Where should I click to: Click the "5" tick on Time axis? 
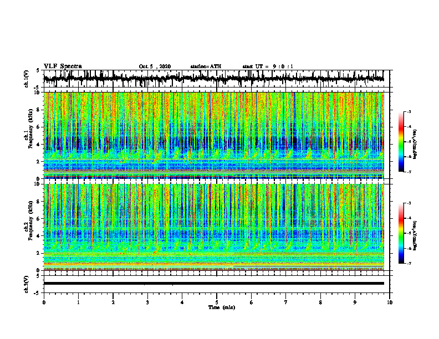coord(217,302)
